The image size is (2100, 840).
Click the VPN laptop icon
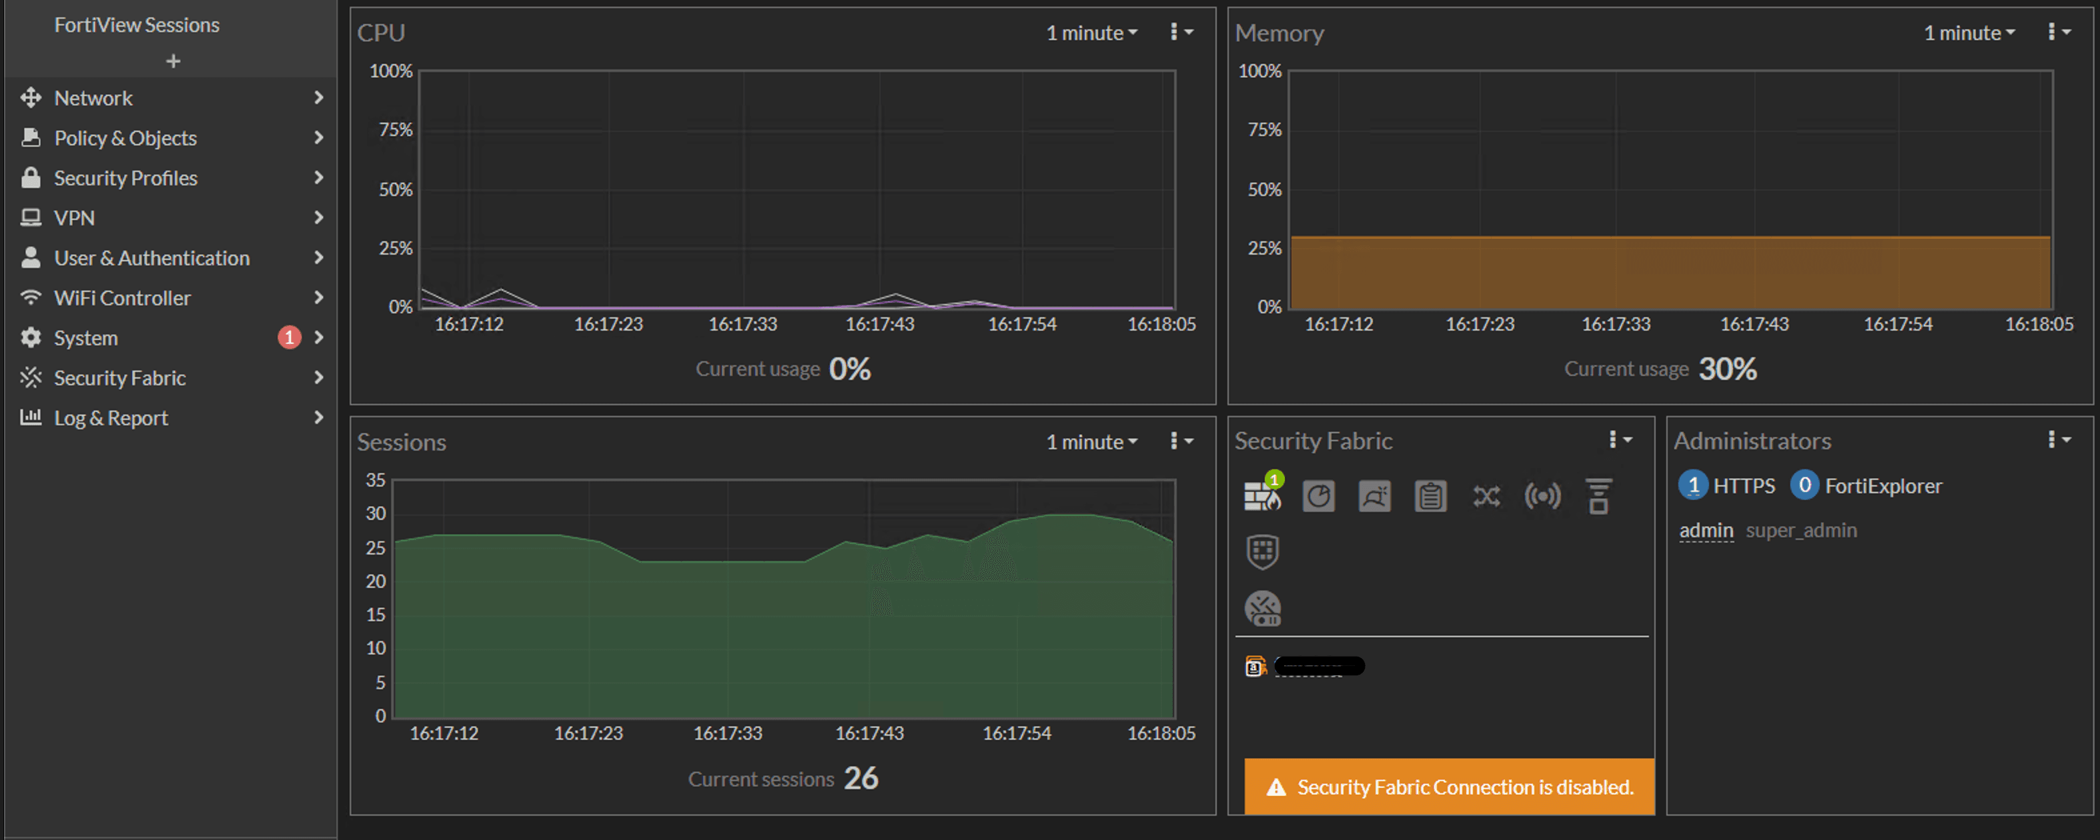point(31,217)
